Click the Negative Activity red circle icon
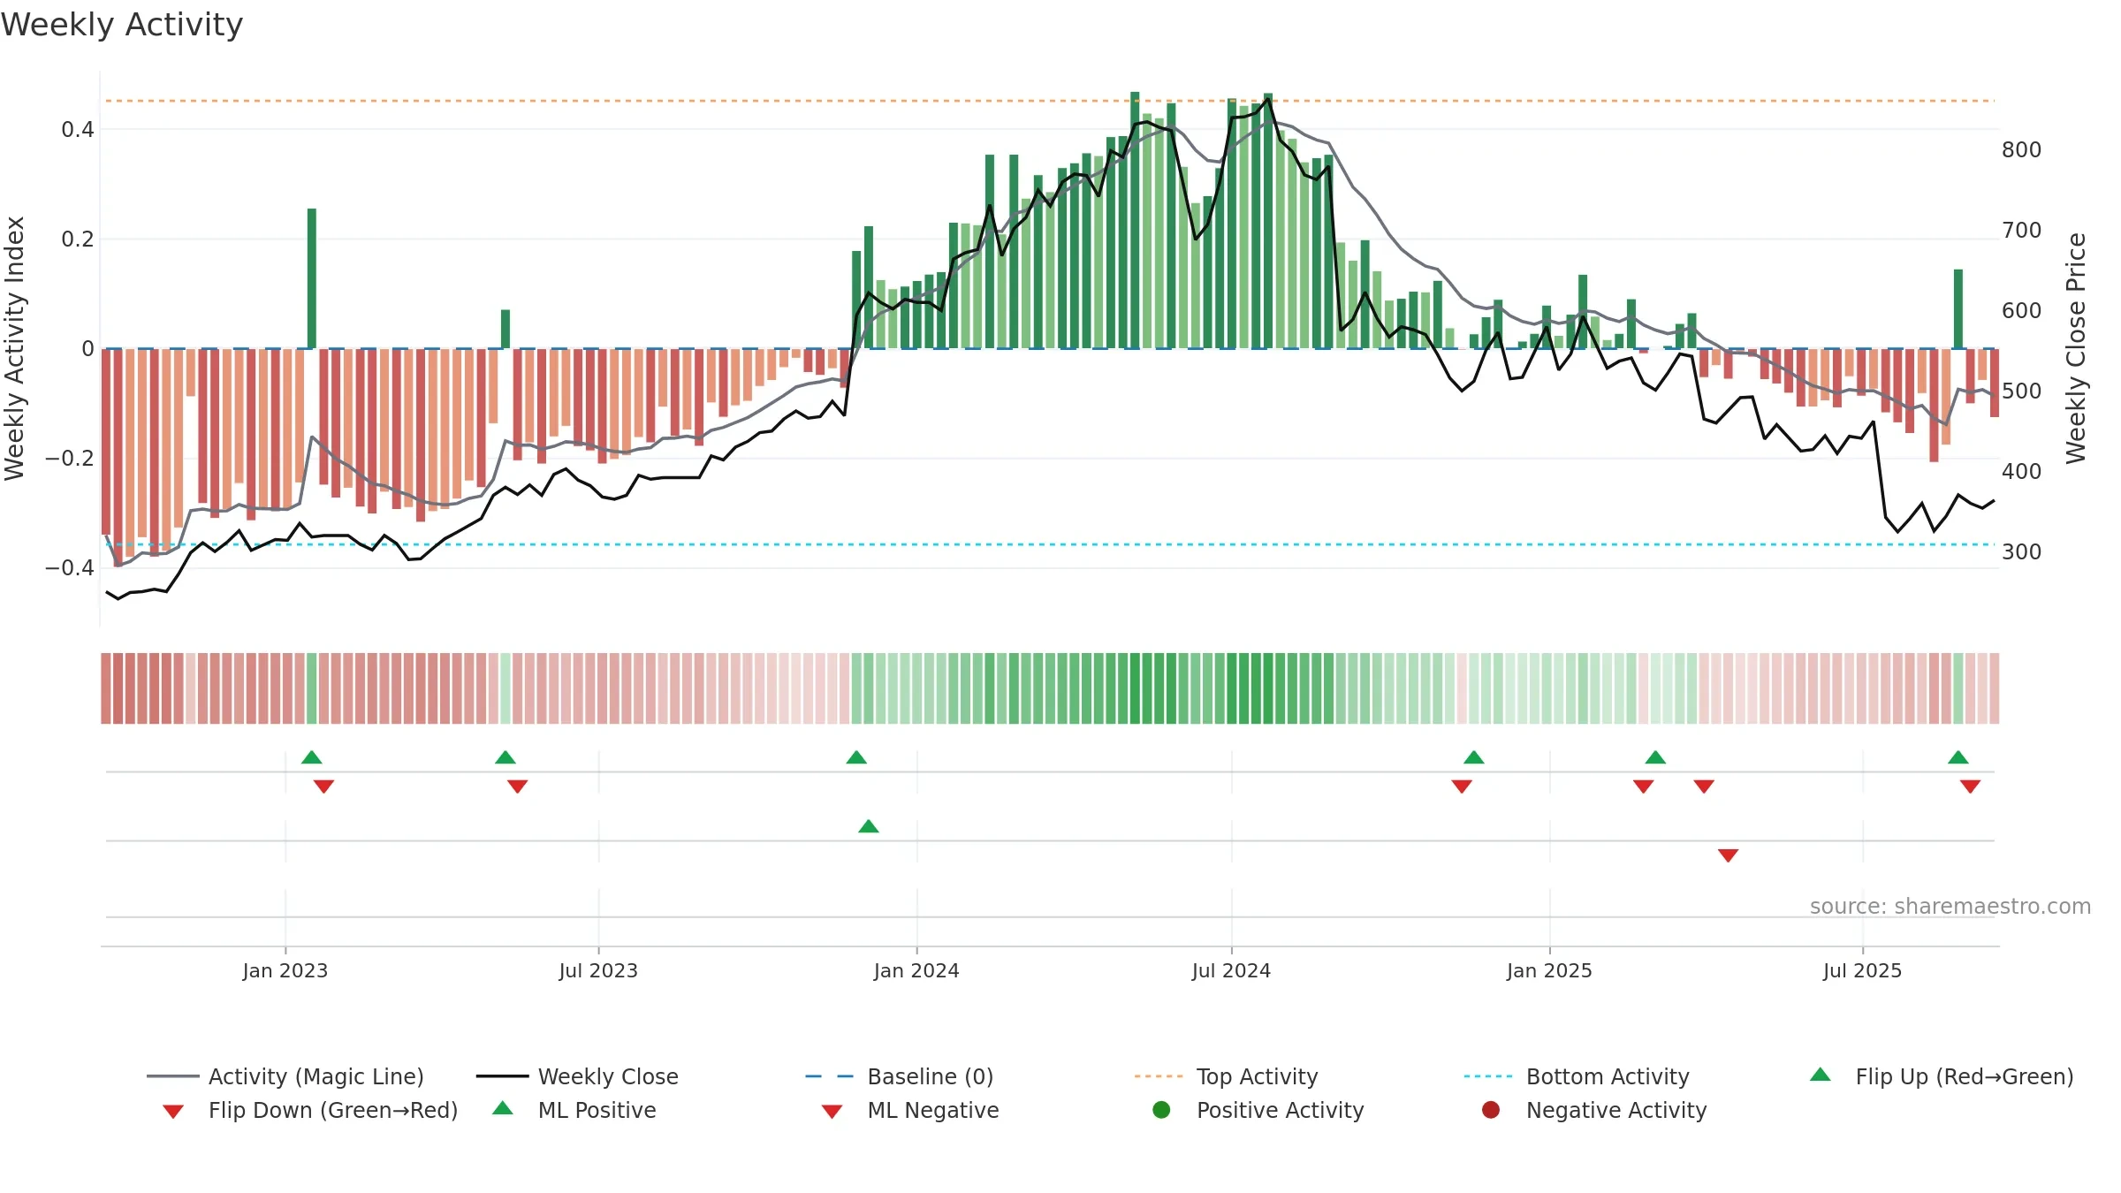 click(x=1491, y=1109)
